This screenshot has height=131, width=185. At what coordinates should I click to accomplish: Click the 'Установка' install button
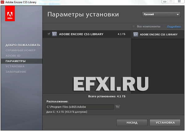coord(165,123)
